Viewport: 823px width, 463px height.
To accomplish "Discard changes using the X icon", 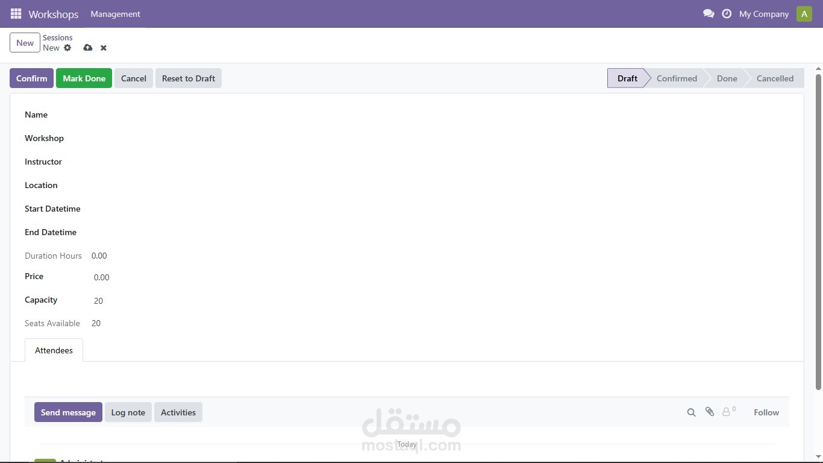I will [x=103, y=48].
